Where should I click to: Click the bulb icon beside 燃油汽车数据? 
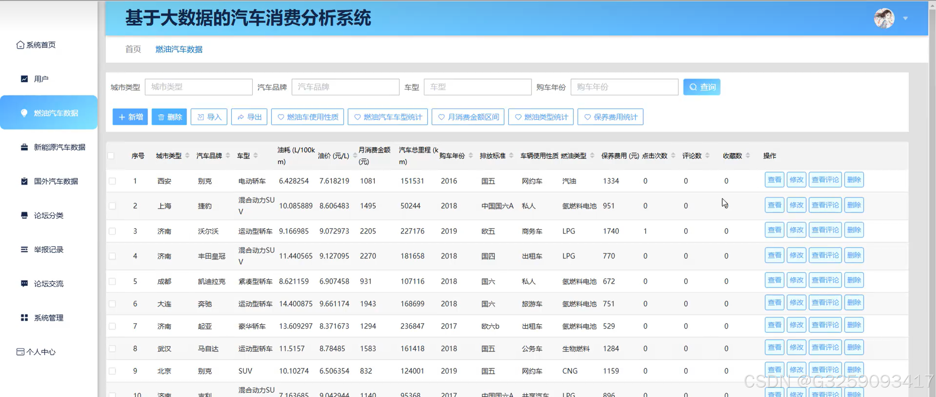click(24, 113)
